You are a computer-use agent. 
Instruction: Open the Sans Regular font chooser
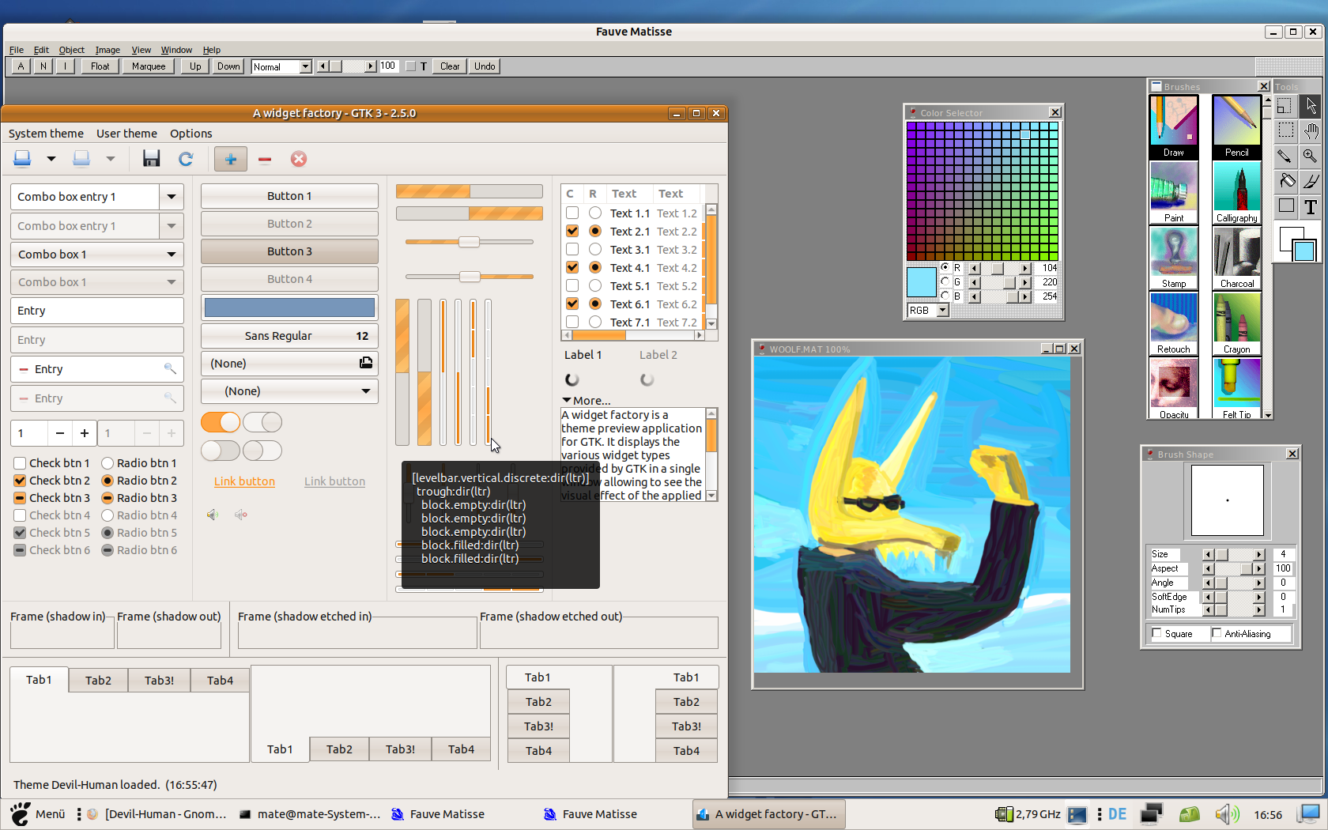point(289,336)
